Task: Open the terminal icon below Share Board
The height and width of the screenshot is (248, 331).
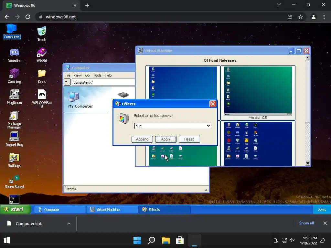Action: click(14, 199)
